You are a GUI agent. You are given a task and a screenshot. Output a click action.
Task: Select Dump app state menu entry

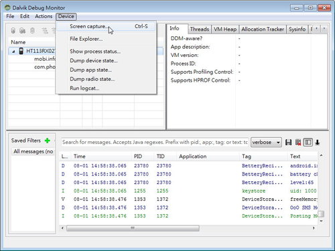click(x=106, y=70)
